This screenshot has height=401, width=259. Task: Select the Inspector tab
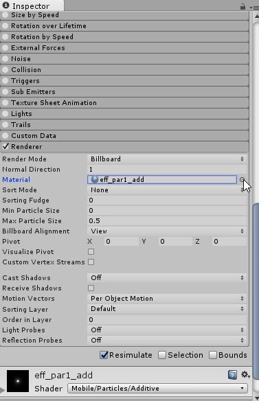31,5
